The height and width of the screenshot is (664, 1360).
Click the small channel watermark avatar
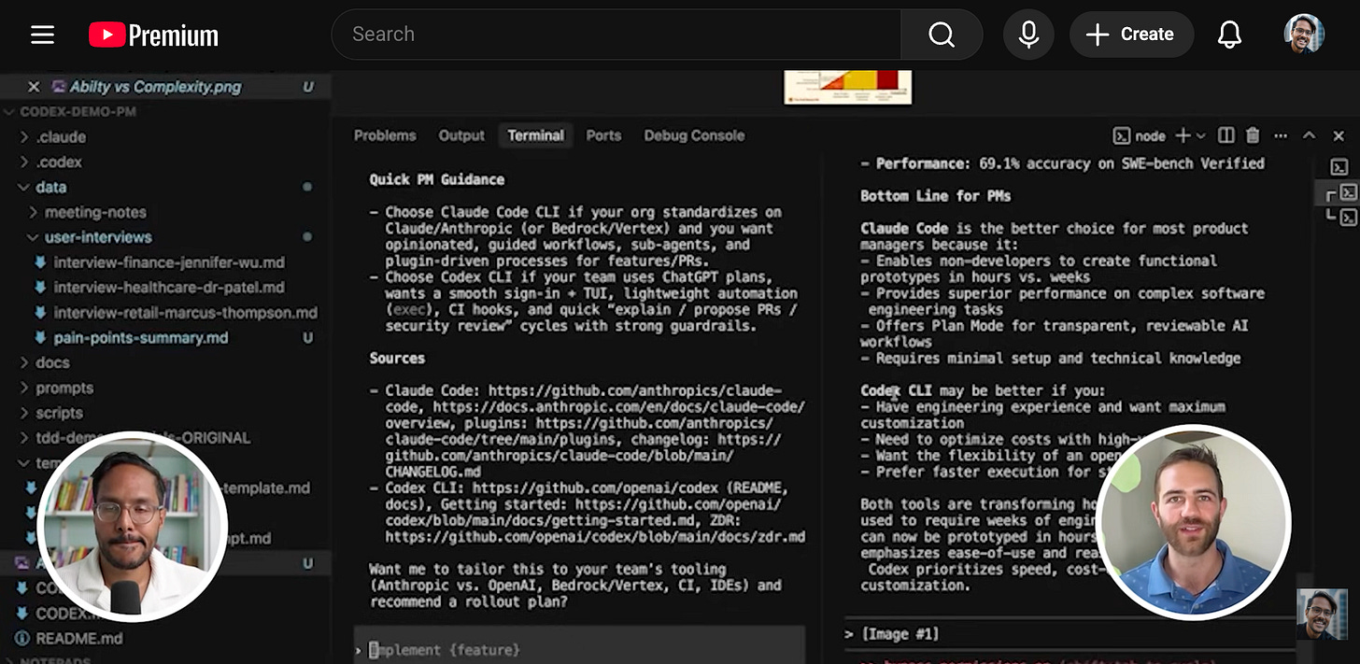(x=1323, y=614)
